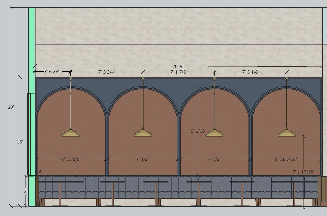Click the green wall column
Image resolution: width=327 pixels, height=216 pixels.
(x=32, y=107)
